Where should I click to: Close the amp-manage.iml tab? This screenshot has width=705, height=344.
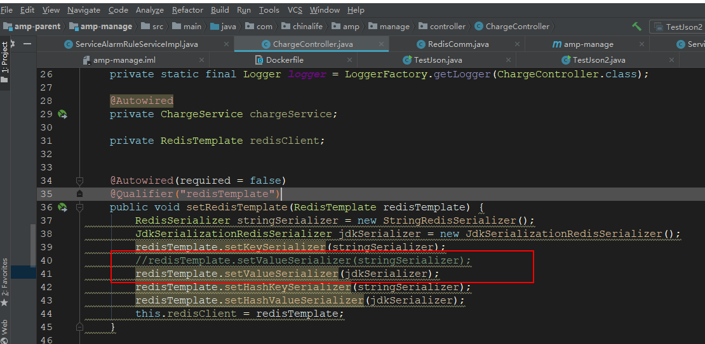click(x=201, y=60)
